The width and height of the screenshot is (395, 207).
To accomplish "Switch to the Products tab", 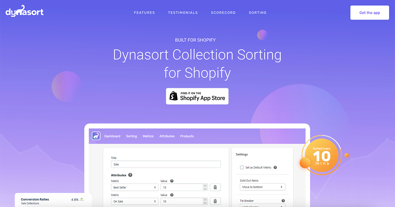I will point(187,136).
